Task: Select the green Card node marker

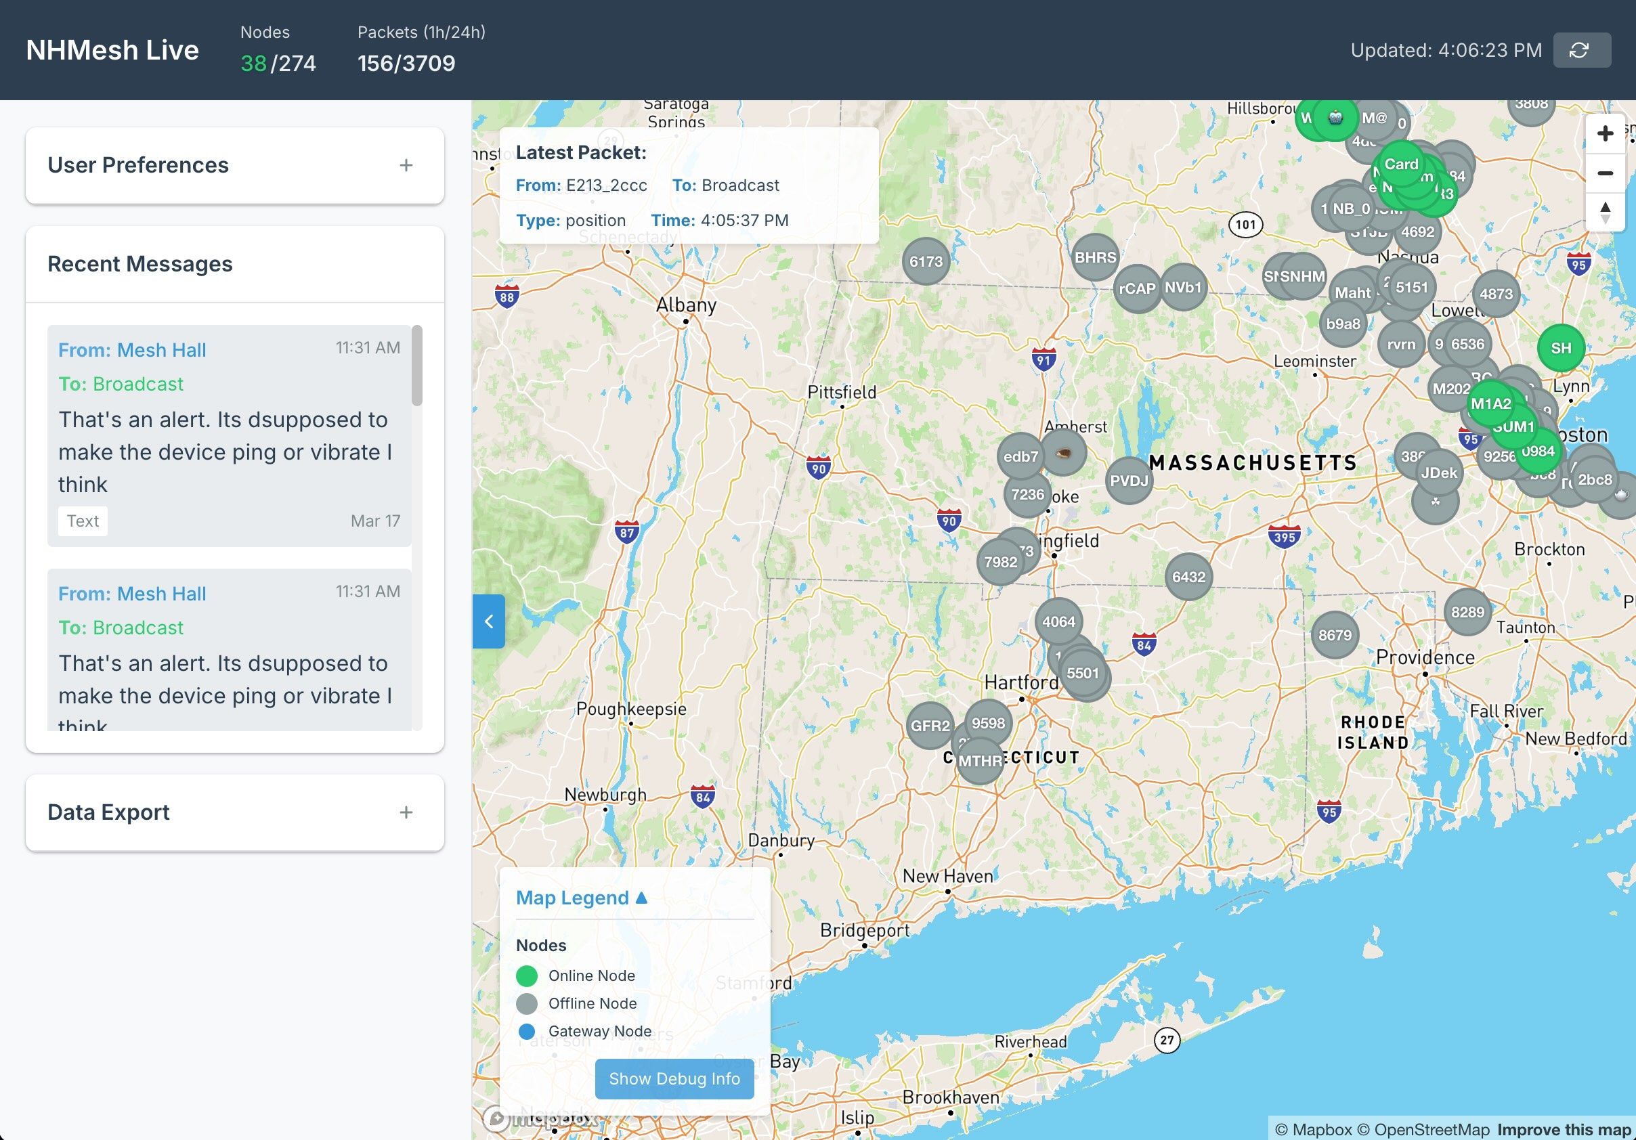Action: (x=1401, y=164)
